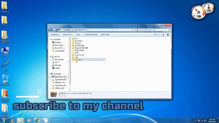
Task: Open the Organize dropdown menu
Action: click(55, 35)
